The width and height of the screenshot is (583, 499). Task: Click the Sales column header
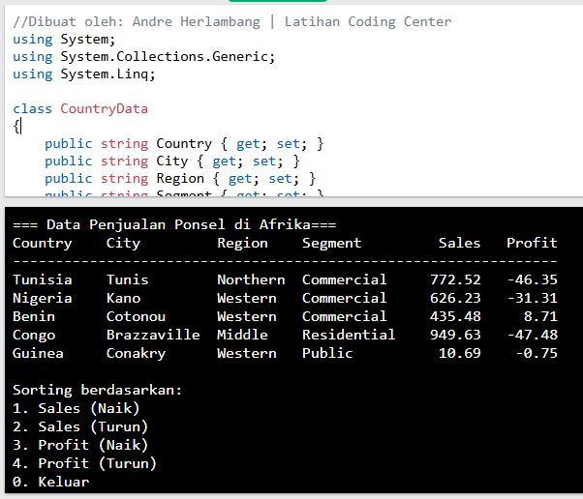click(460, 243)
